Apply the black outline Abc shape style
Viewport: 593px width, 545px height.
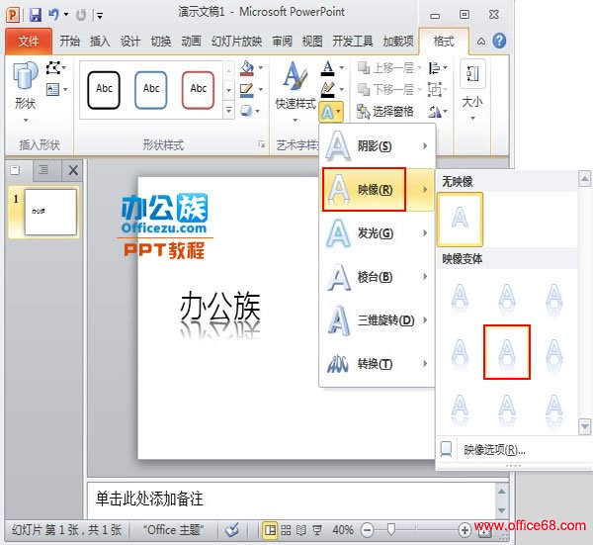coord(104,90)
